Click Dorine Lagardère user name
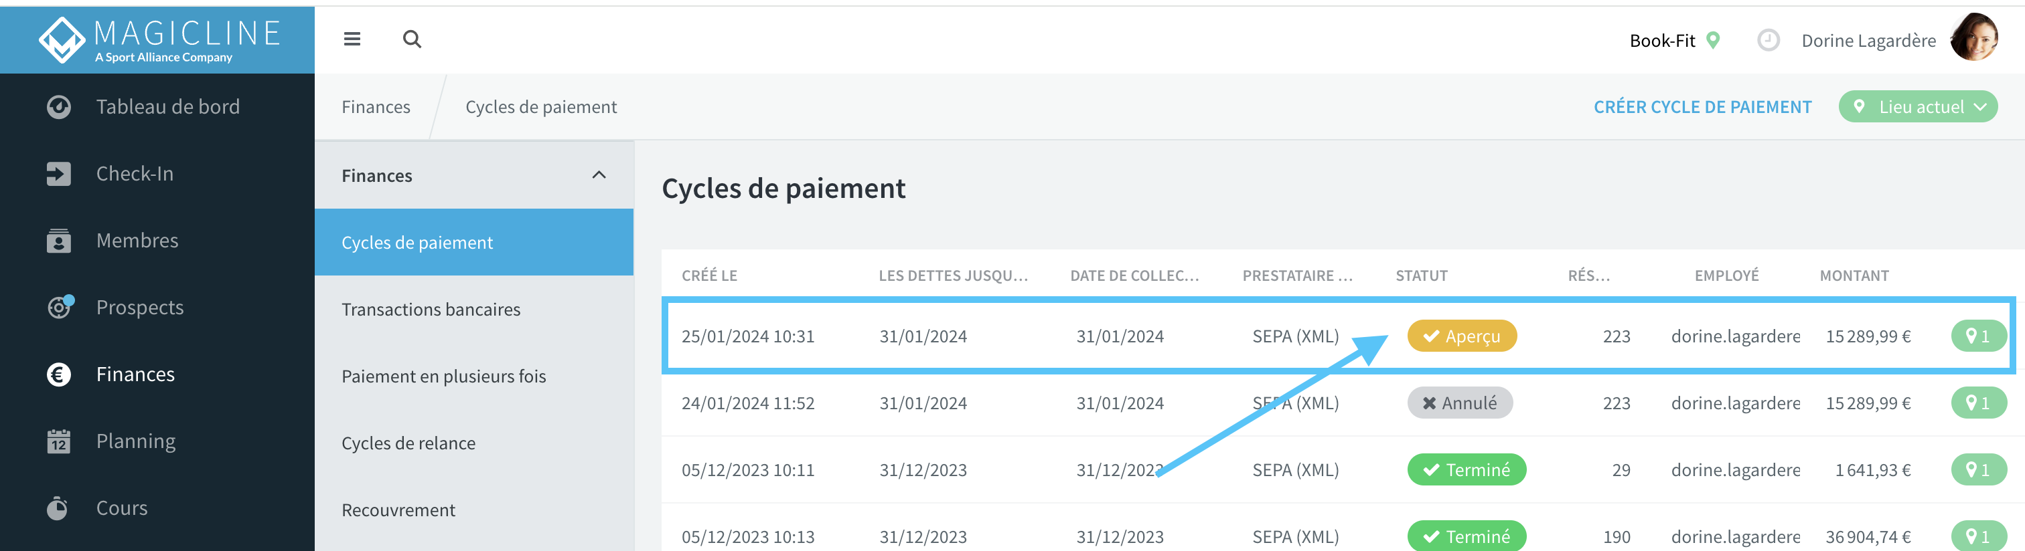 [x=1868, y=40]
